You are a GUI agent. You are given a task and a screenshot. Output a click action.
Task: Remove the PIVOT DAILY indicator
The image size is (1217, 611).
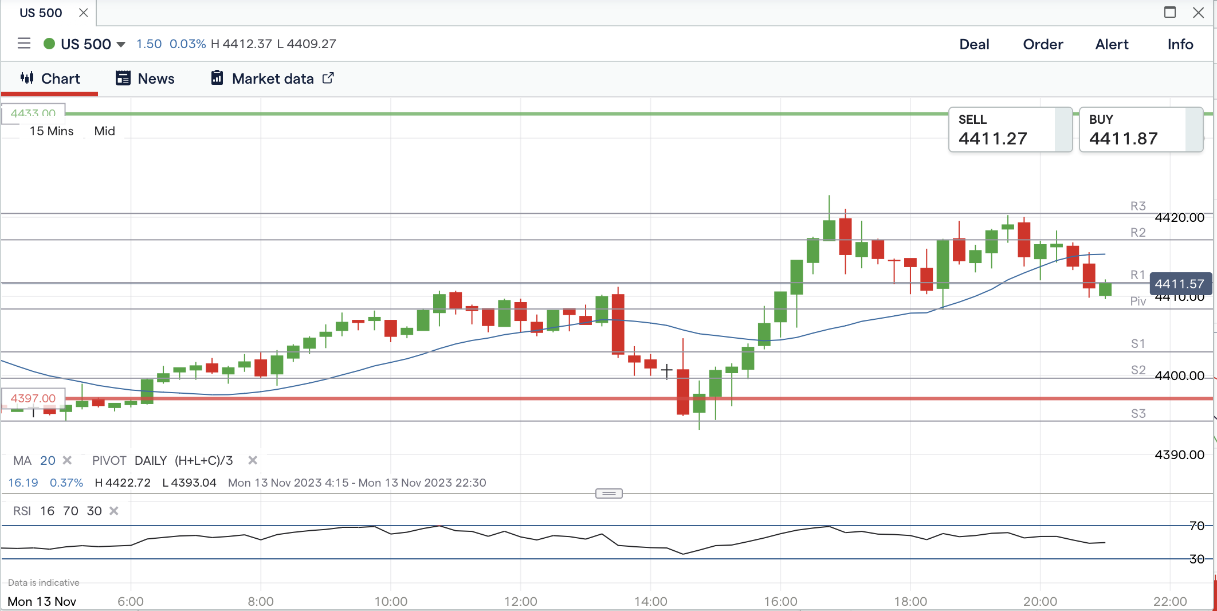coord(253,460)
